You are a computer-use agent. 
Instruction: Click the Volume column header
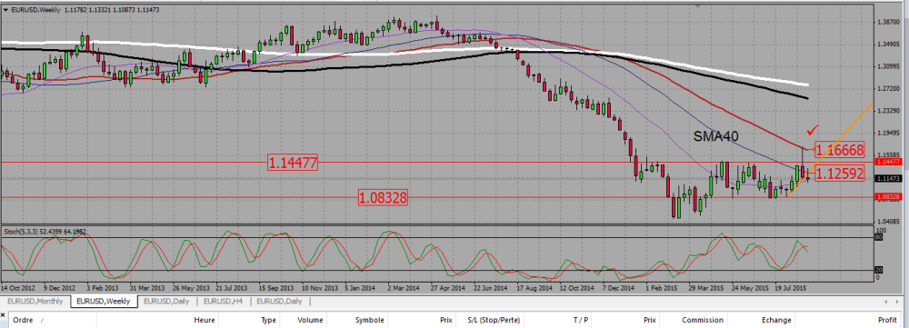(x=310, y=320)
